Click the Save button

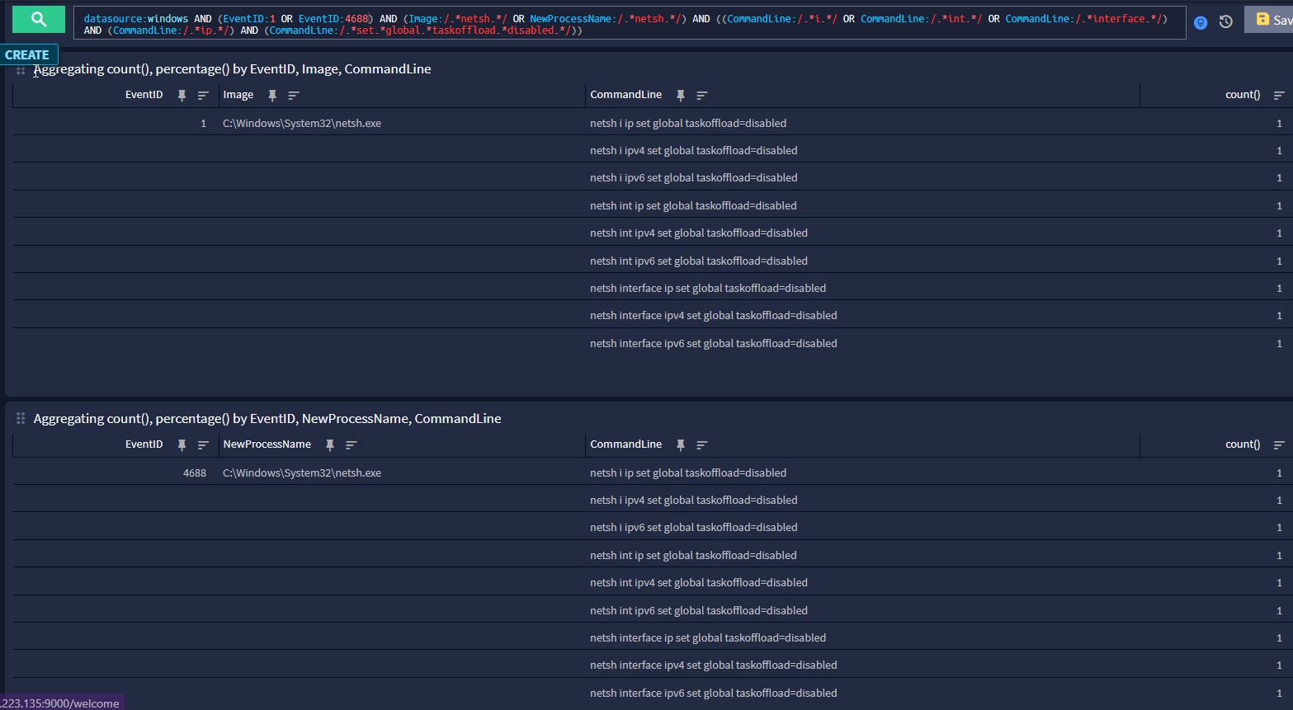[1272, 20]
